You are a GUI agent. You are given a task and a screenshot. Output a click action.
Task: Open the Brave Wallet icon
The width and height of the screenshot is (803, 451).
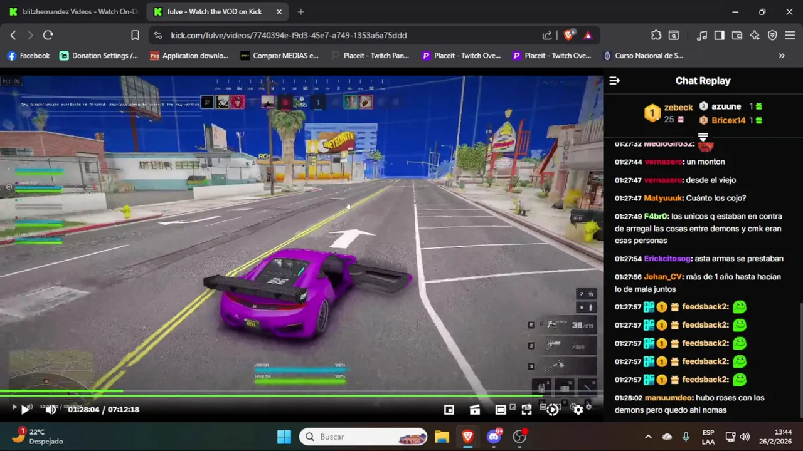pos(737,35)
